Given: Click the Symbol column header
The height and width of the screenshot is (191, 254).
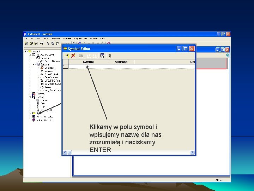Looking at the screenshot, I should pos(88,62).
